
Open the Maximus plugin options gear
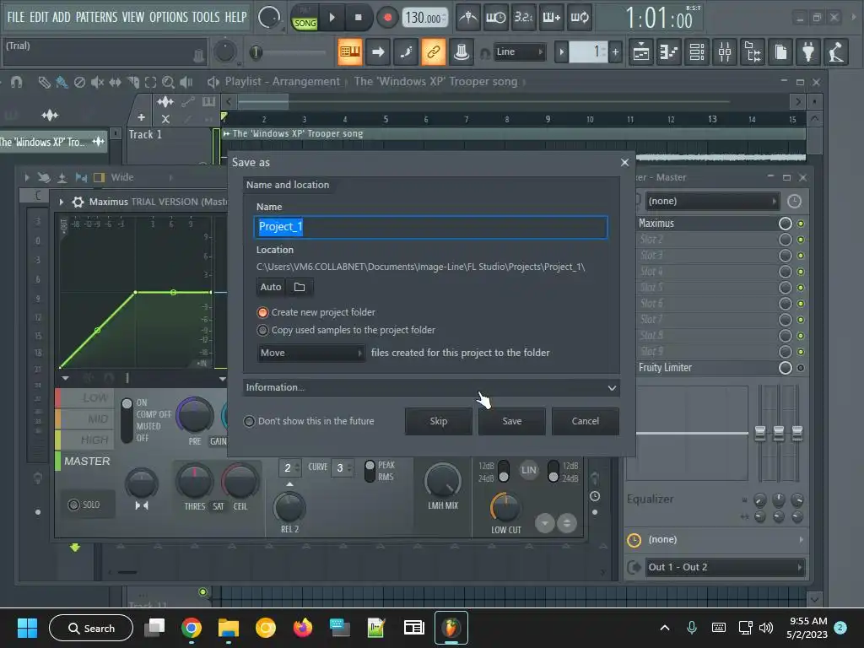click(x=78, y=202)
